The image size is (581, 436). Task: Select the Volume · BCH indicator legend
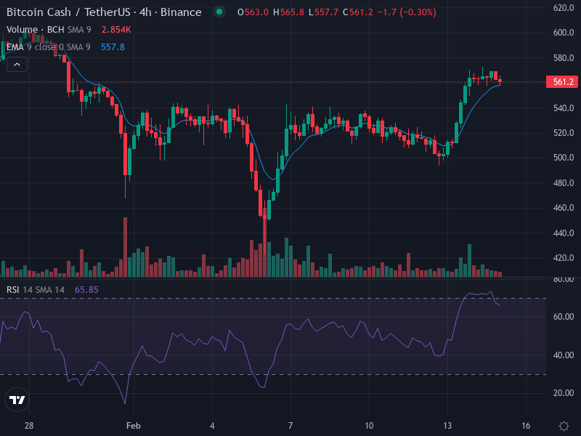tap(34, 31)
